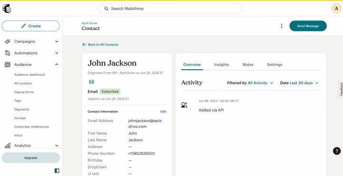Click the Send Message button
This screenshot has width=343, height=176.
[308, 26]
